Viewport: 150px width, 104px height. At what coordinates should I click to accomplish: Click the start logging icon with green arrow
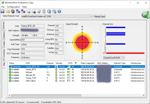[x=28, y=11]
